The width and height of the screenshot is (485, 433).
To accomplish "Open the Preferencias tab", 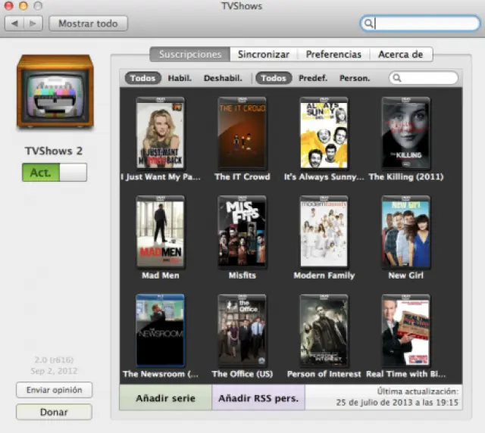I will (333, 55).
